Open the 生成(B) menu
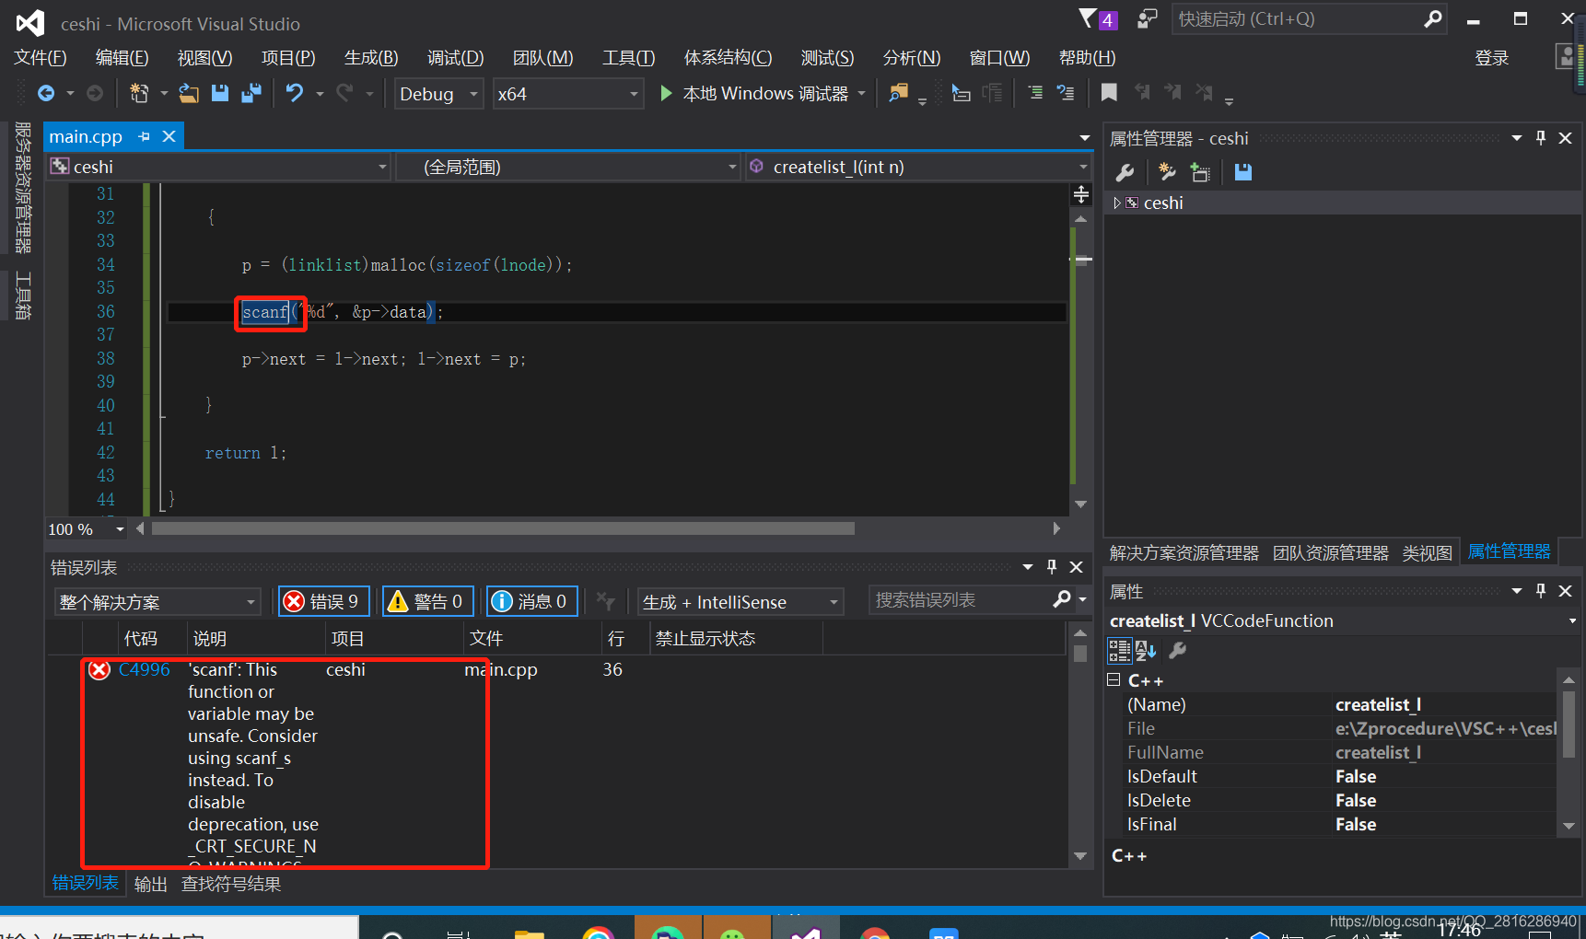 tap(371, 58)
